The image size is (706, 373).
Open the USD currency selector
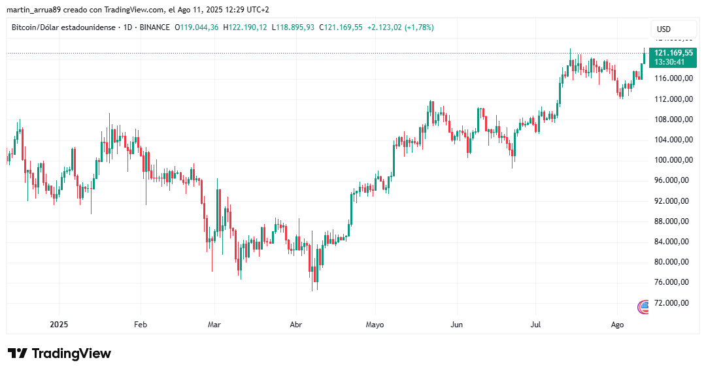pos(664,29)
